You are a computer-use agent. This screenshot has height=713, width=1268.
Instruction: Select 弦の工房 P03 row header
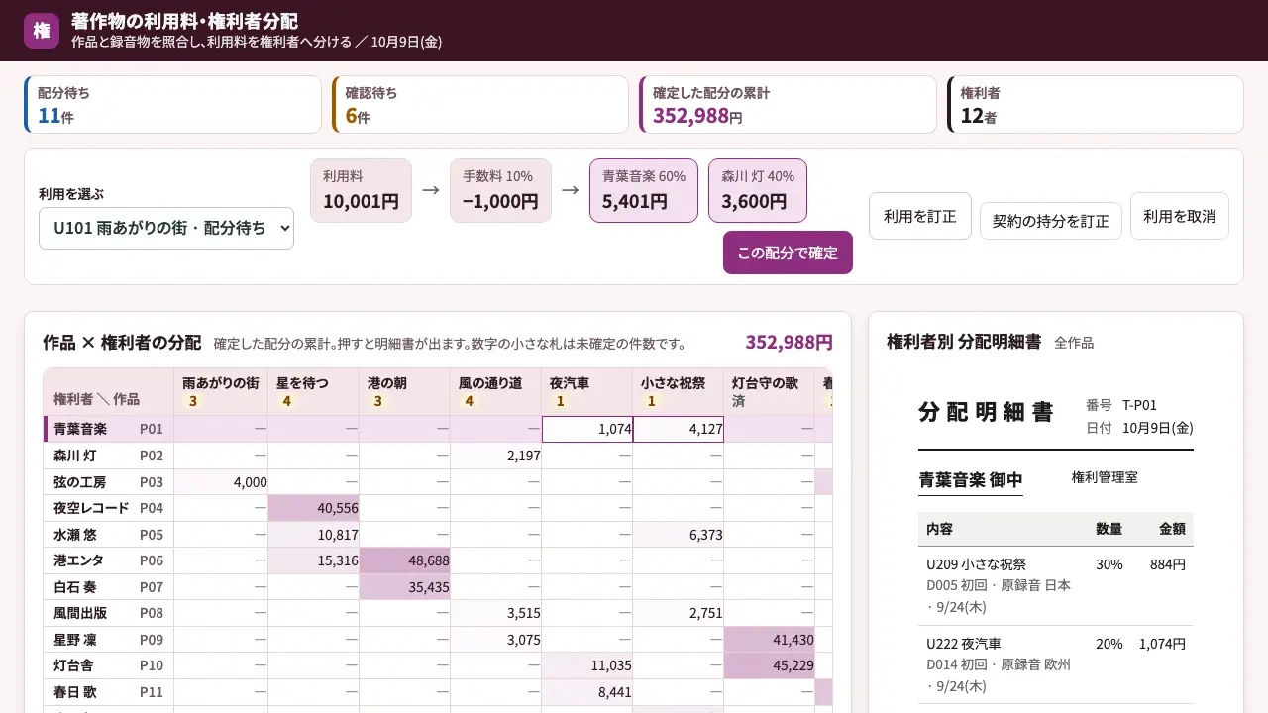pos(109,481)
